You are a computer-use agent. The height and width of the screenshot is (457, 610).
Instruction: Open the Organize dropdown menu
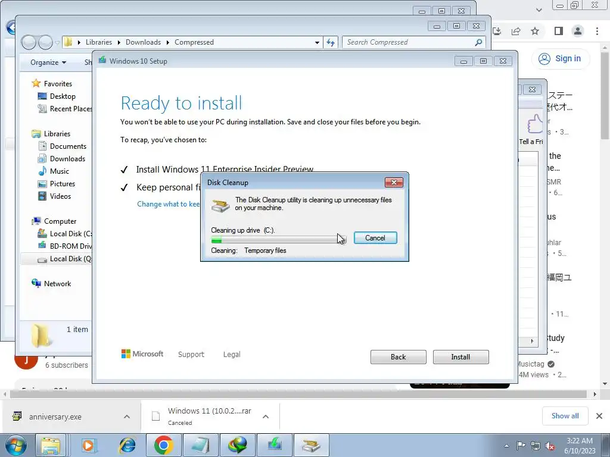pyautogui.click(x=48, y=62)
